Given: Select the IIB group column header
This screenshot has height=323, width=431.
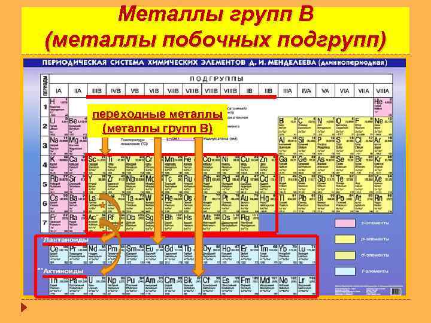Looking at the screenshot, I should [268, 91].
